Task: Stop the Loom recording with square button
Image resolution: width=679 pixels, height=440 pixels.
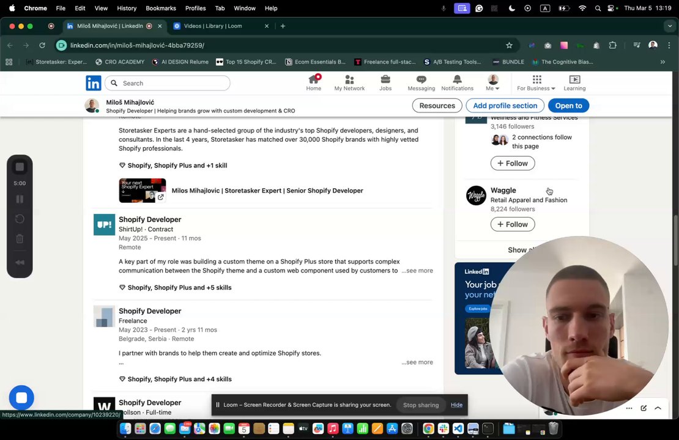Action: (x=20, y=167)
